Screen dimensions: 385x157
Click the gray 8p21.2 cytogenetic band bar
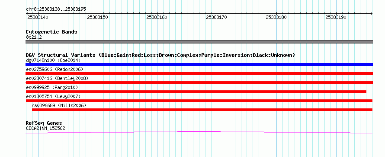199,42
